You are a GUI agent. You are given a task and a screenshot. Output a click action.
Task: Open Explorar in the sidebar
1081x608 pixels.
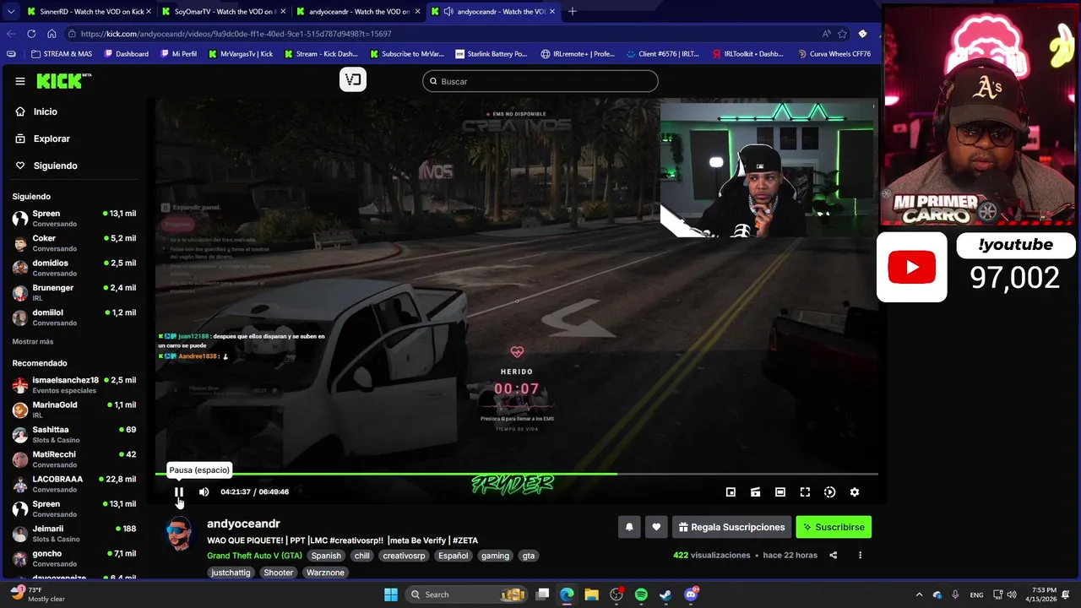52,138
